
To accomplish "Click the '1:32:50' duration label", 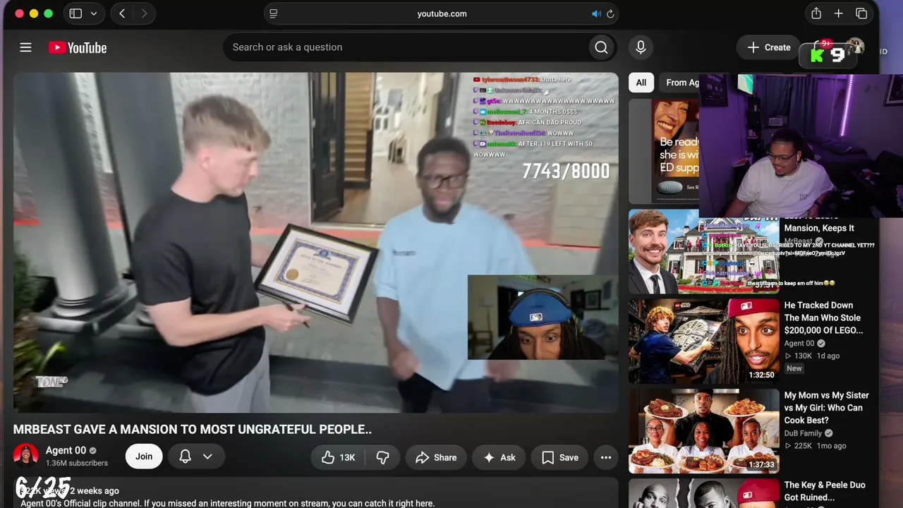I will [x=761, y=375].
